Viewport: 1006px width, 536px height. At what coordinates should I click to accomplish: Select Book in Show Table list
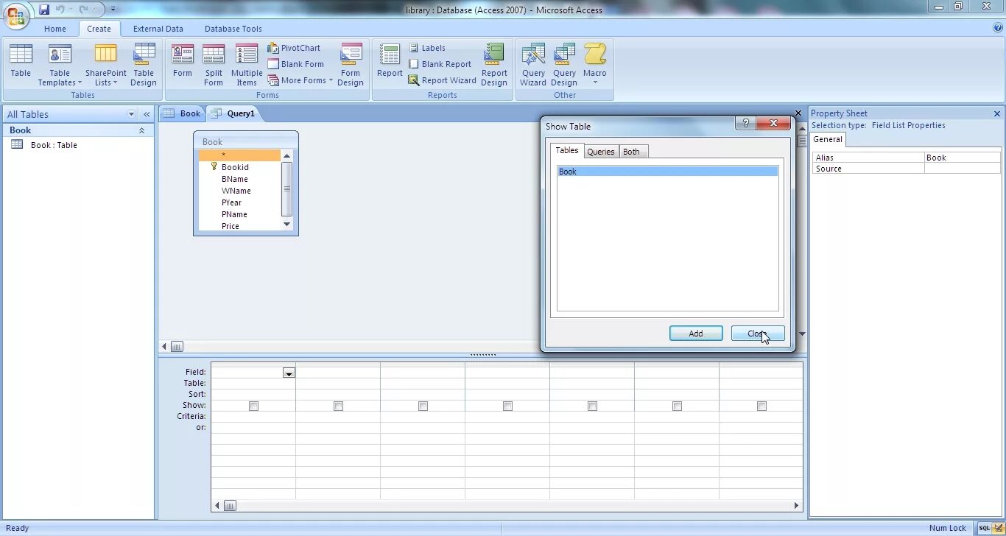click(668, 172)
